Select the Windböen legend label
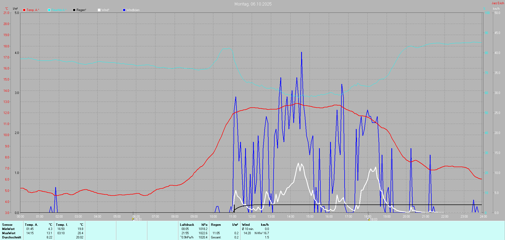 tap(133, 10)
